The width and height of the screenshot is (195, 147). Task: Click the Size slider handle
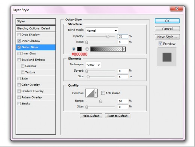pos(88,76)
